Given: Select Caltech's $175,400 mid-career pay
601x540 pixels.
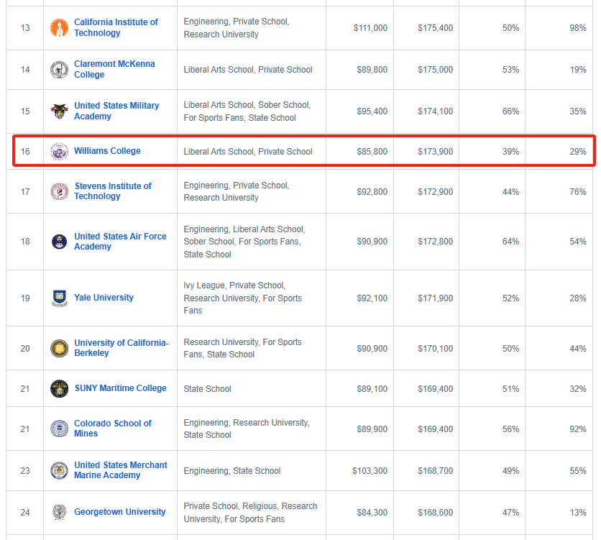Looking at the screenshot, I should [x=436, y=28].
